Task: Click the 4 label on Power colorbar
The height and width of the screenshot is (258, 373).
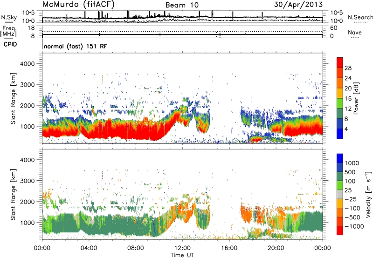Action: [x=346, y=129]
